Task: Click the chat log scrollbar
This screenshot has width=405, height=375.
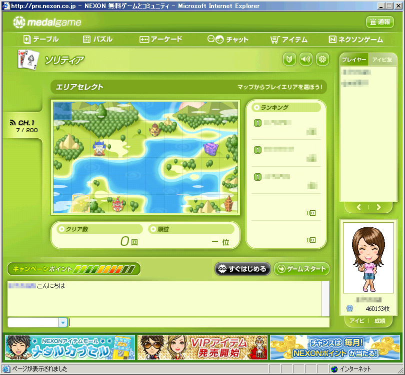Action: coord(325,298)
